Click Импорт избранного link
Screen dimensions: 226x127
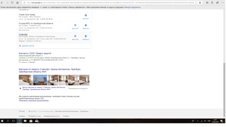[x=132, y=7]
